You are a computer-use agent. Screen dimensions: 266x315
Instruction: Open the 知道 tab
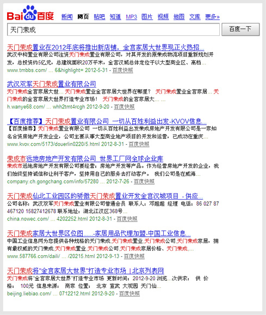click(x=115, y=17)
